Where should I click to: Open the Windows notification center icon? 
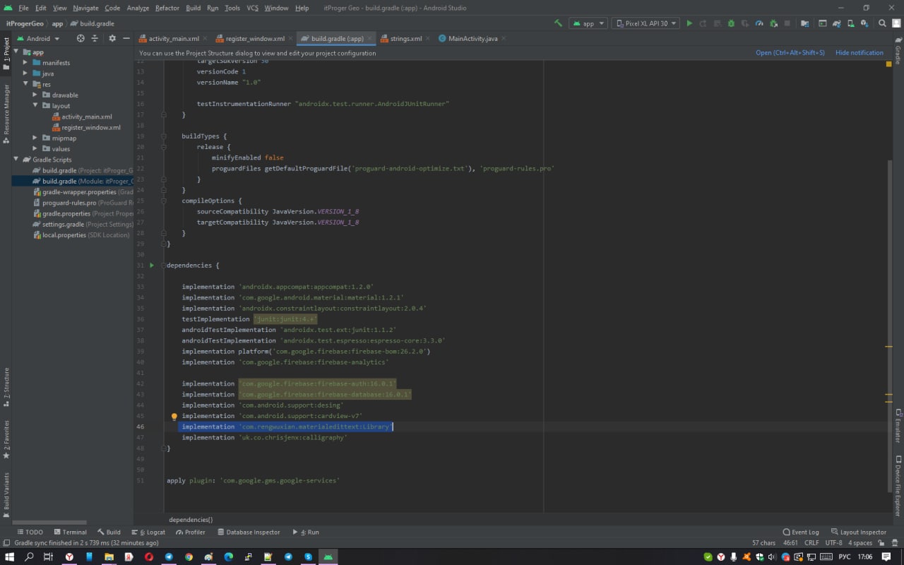pyautogui.click(x=887, y=557)
